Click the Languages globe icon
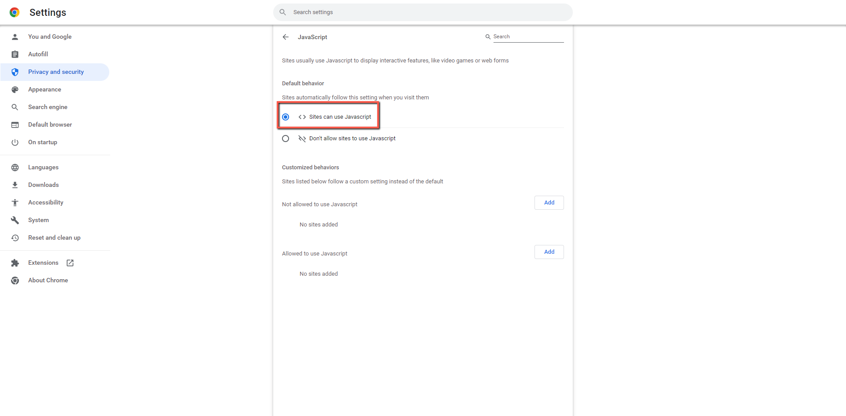 15,168
